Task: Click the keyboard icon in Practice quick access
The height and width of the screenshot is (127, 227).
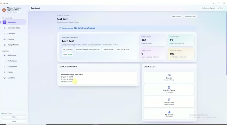Action: point(169,75)
